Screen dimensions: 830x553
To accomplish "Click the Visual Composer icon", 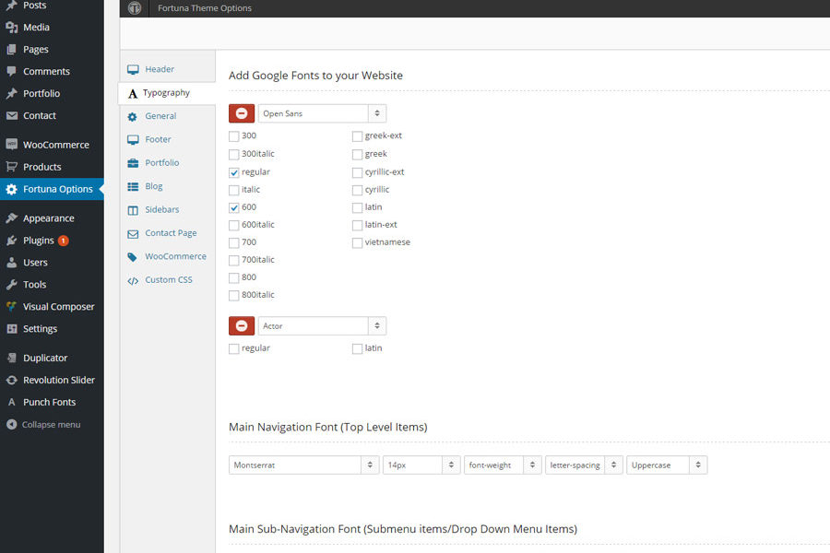I will point(12,306).
